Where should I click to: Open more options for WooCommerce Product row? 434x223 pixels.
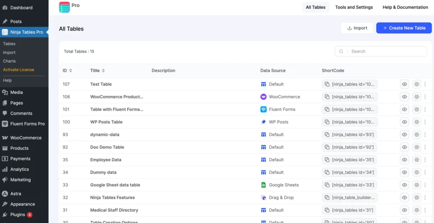click(425, 97)
